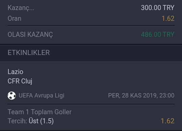This screenshot has width=182, height=131.
Task: Select the CFR Cluj team name
Action: [x=20, y=81]
